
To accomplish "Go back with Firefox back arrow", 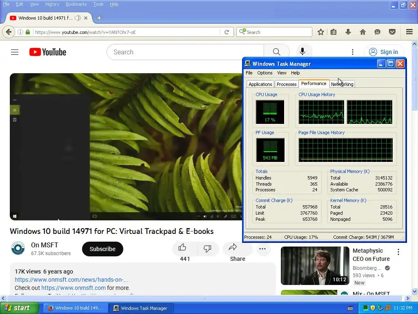I will click(x=9, y=32).
